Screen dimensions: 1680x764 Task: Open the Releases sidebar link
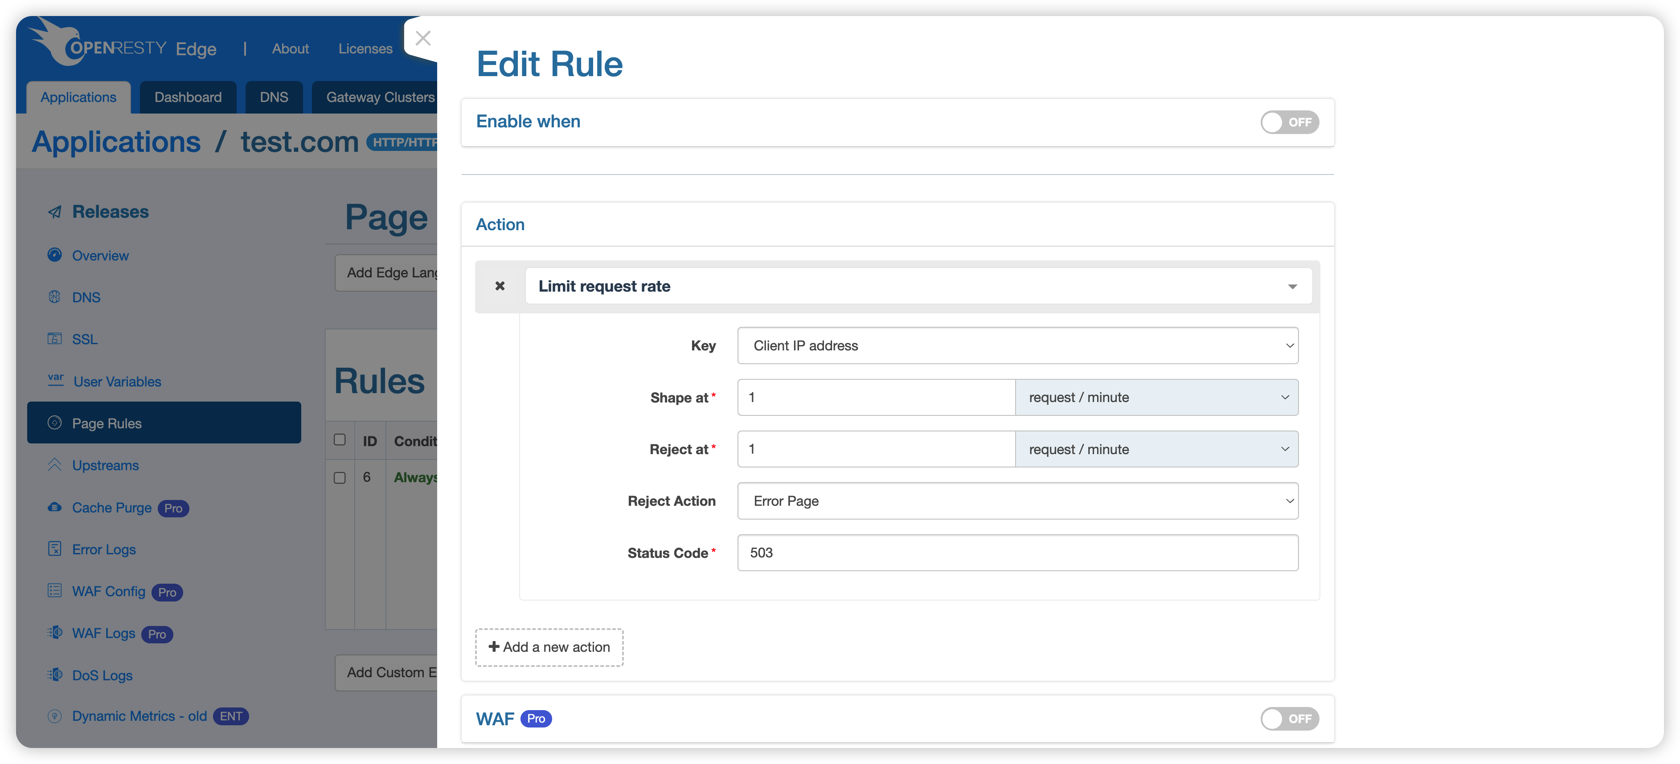(x=110, y=211)
